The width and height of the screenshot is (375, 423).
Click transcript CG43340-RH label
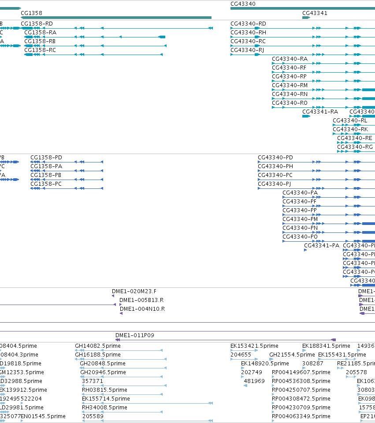click(248, 33)
